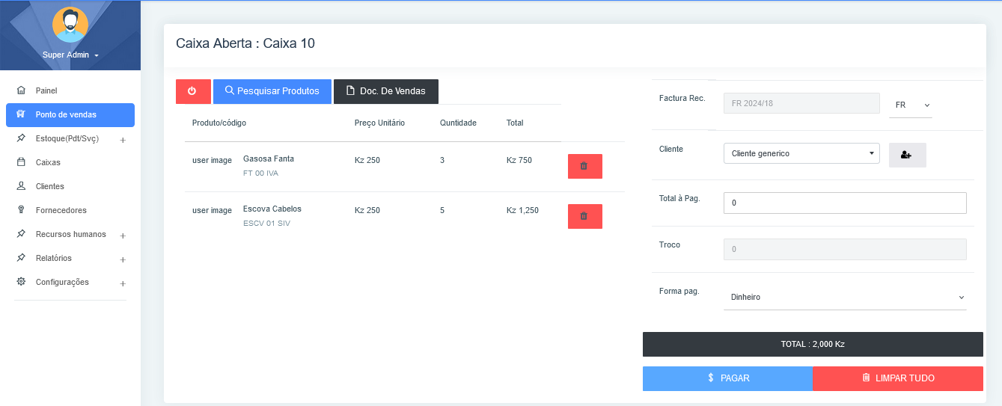Expand the Relatórios plus sign

(x=123, y=259)
